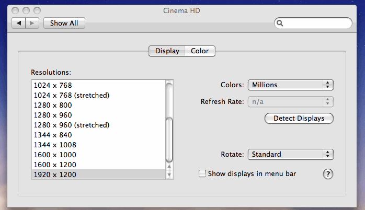Viewport: 365px width, 210px height.
Task: Enable Show displays in menu bar
Action: [202, 174]
